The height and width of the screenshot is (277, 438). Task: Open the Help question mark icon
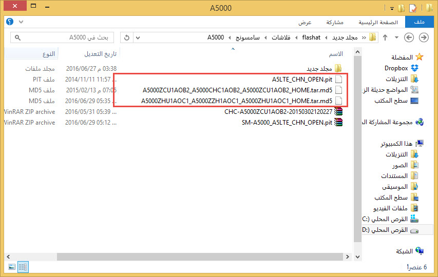(x=10, y=22)
